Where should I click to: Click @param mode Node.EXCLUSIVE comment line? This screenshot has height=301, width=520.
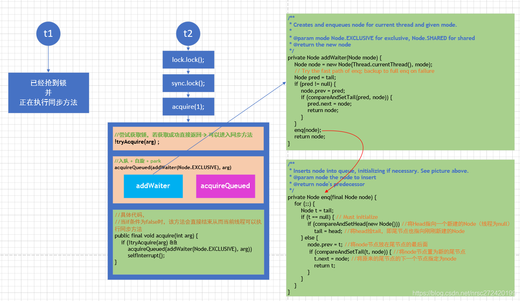[x=382, y=38]
